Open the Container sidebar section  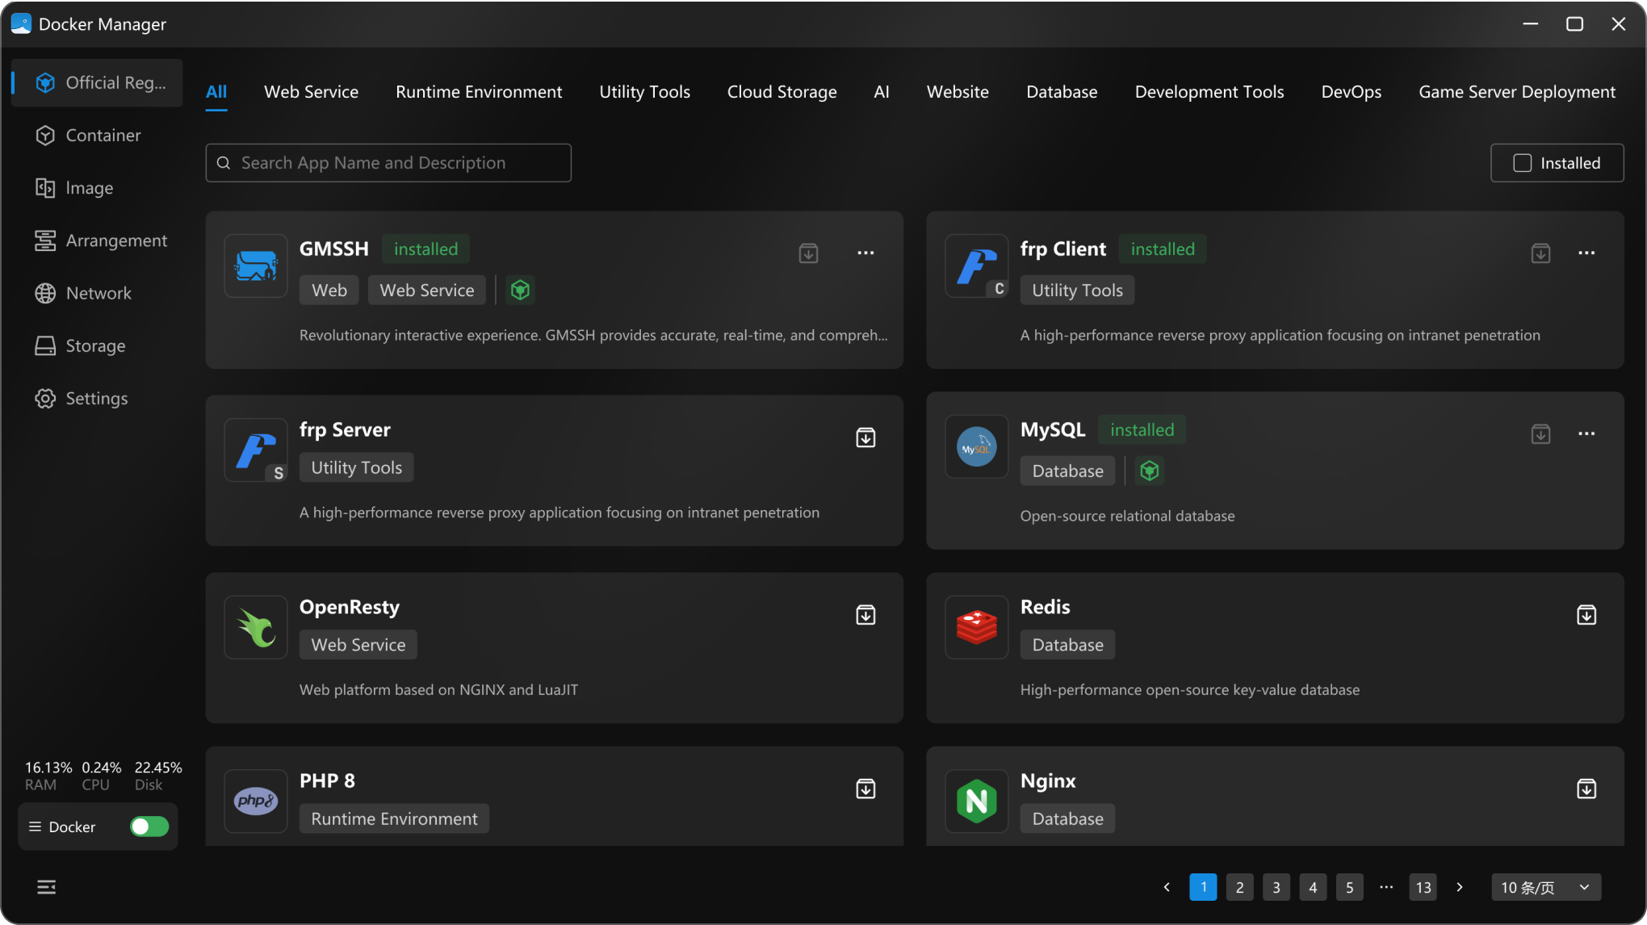(103, 136)
